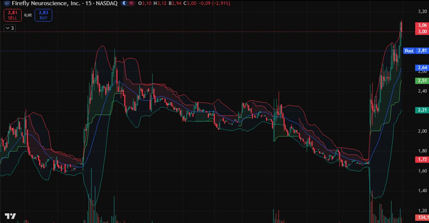Click the moon post-market session icon
The height and width of the screenshot is (223, 429).
[x=125, y=3]
